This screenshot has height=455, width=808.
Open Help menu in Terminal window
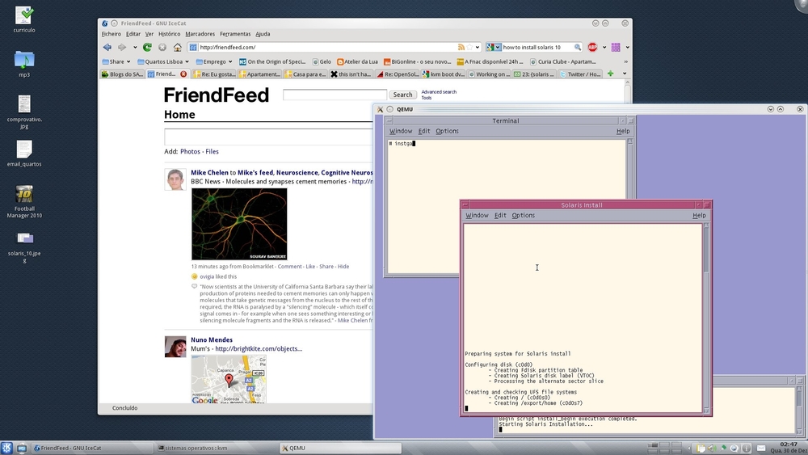[623, 131]
